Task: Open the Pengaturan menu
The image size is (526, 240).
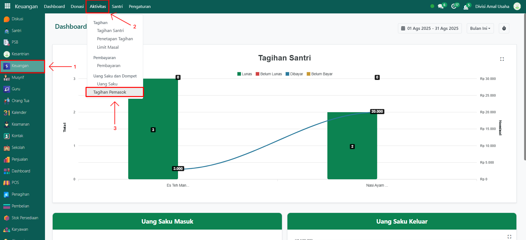Action: (140, 7)
